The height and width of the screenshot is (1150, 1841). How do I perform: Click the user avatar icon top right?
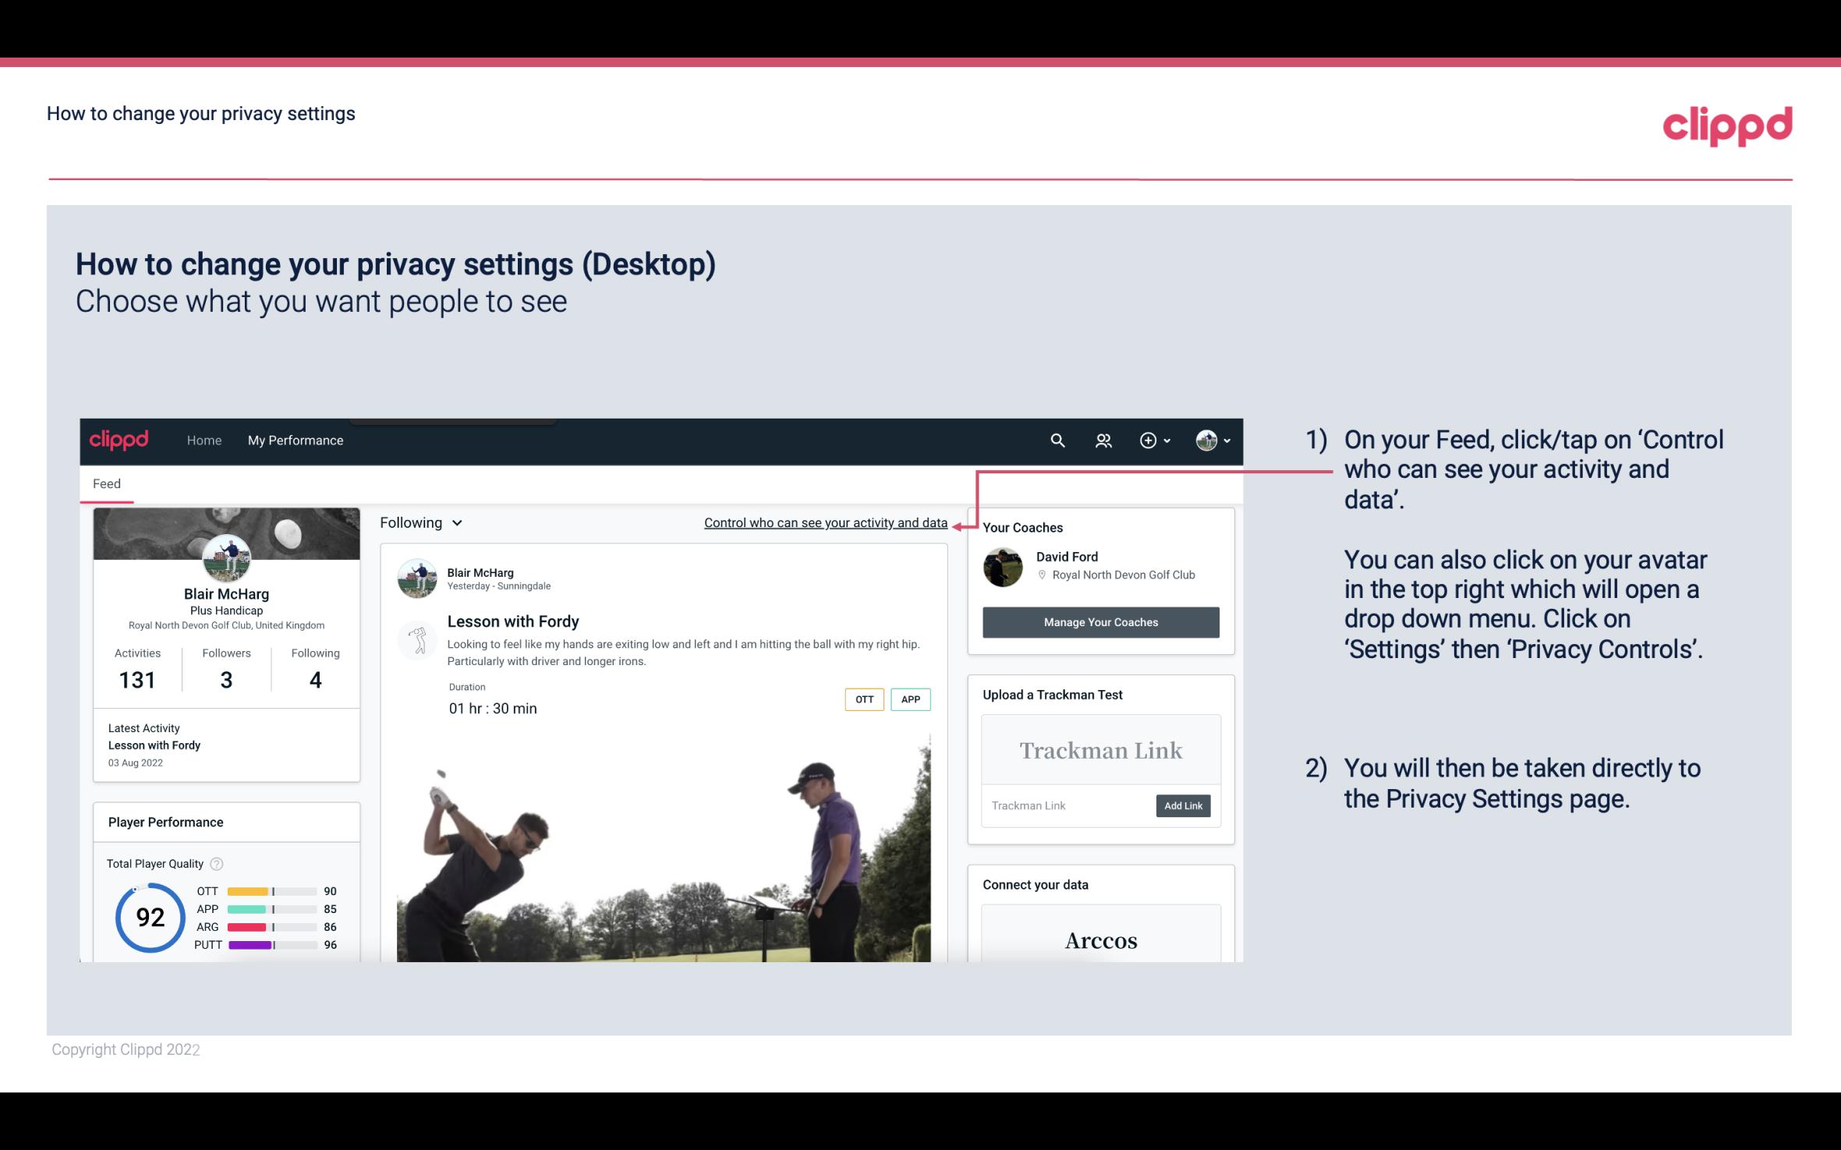click(x=1206, y=440)
